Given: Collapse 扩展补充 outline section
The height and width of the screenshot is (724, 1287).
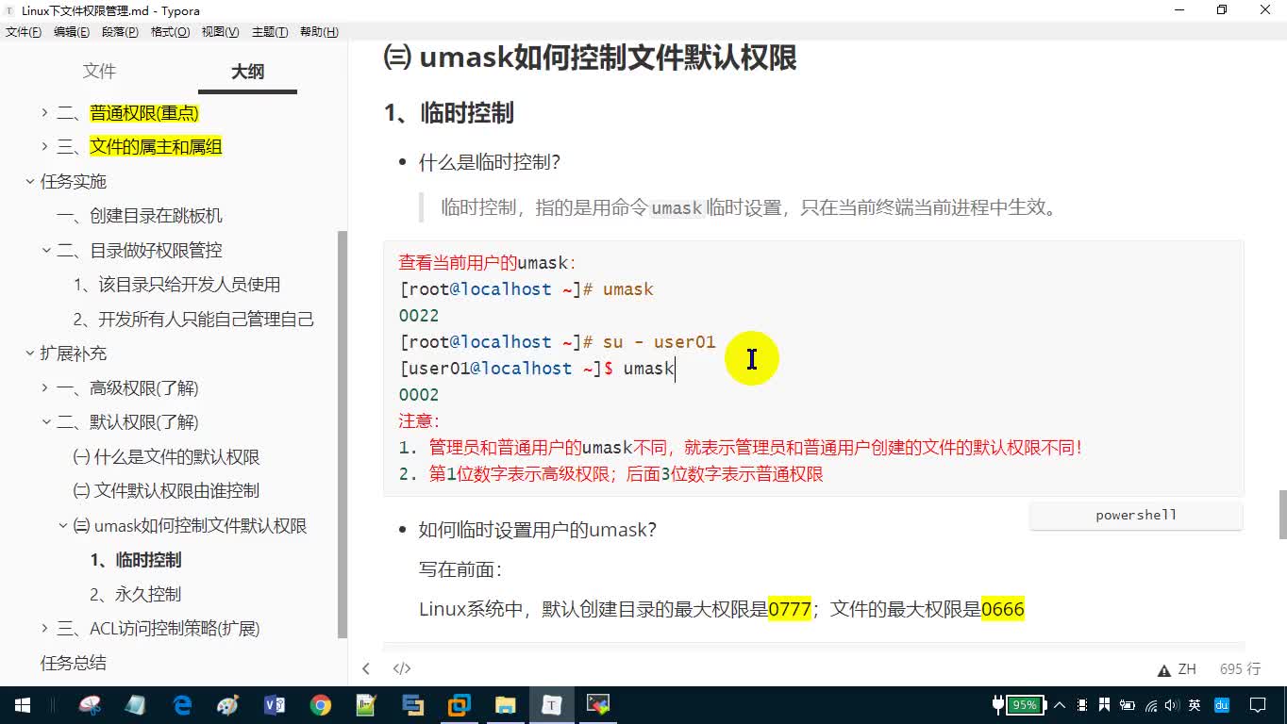Looking at the screenshot, I should 30,354.
